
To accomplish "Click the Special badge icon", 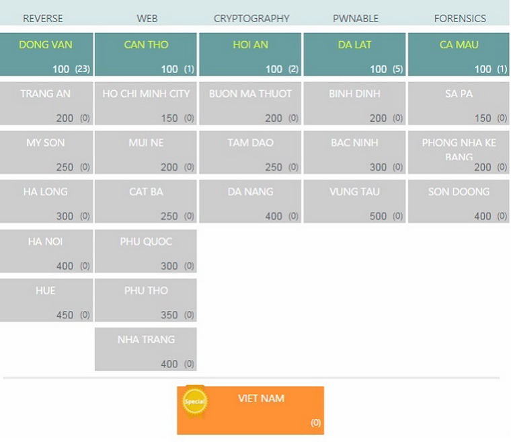I will (194, 402).
